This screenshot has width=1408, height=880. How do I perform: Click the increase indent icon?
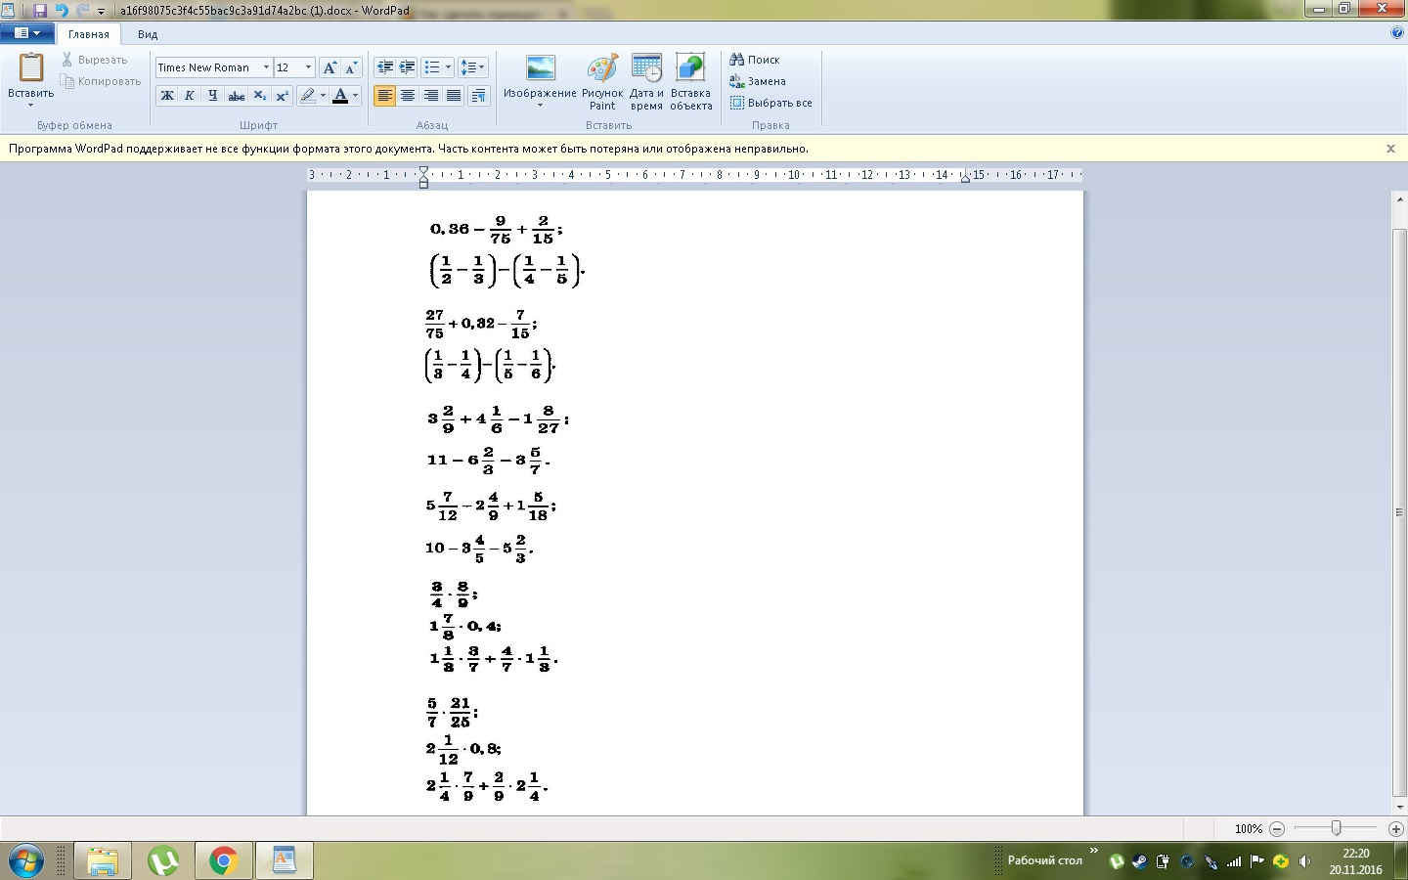click(x=408, y=67)
